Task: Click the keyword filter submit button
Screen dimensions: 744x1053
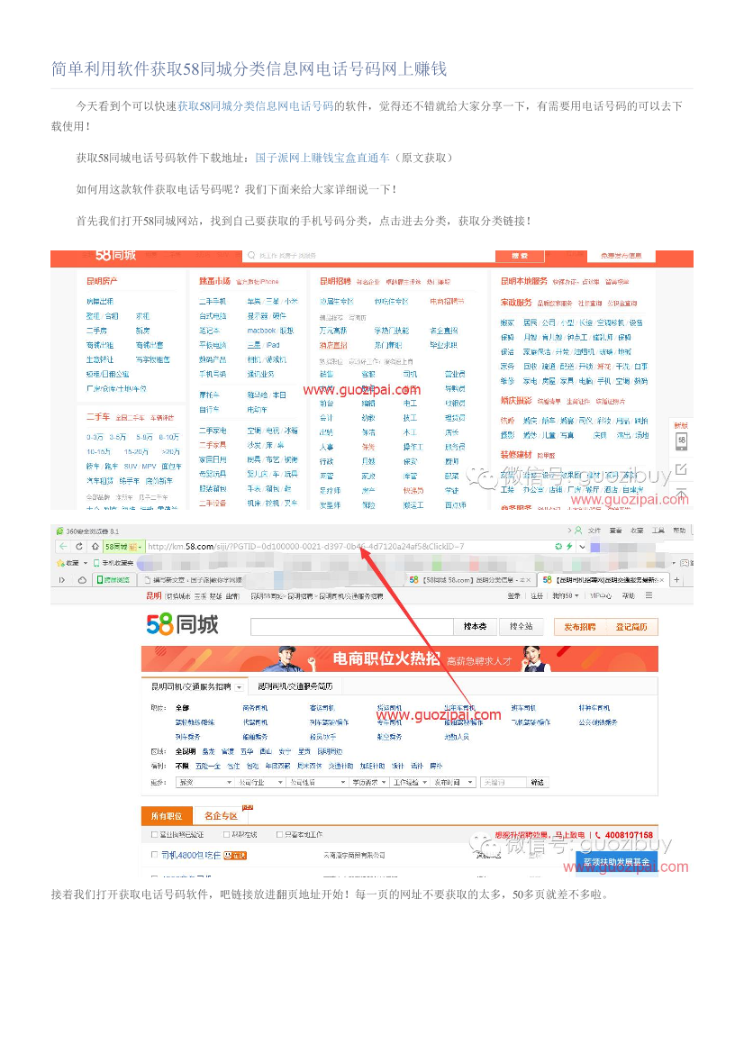Action: point(537,783)
